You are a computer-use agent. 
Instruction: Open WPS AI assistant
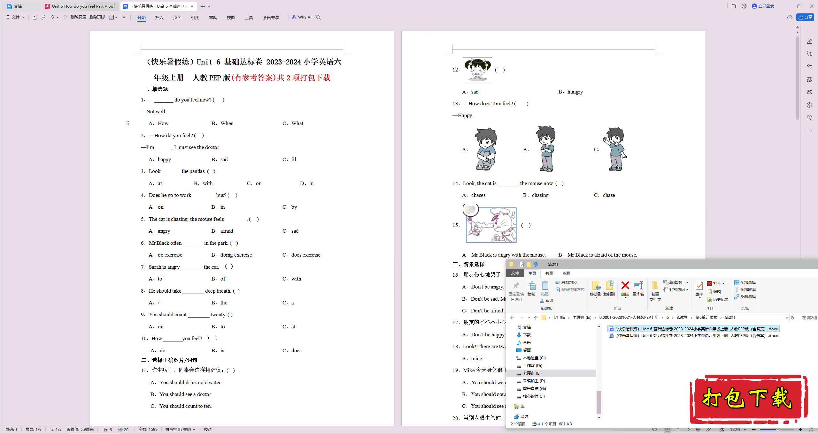[x=302, y=17]
